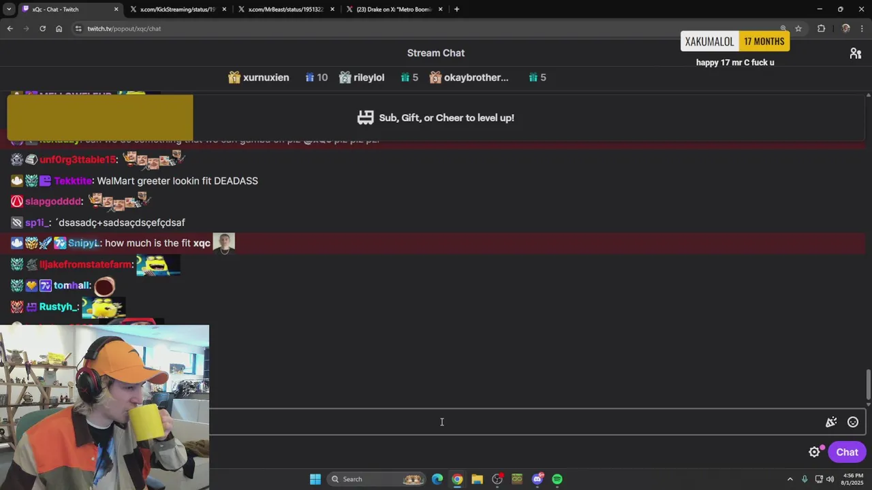Open the emote picker smiley icon
The height and width of the screenshot is (490, 872).
pos(853,422)
